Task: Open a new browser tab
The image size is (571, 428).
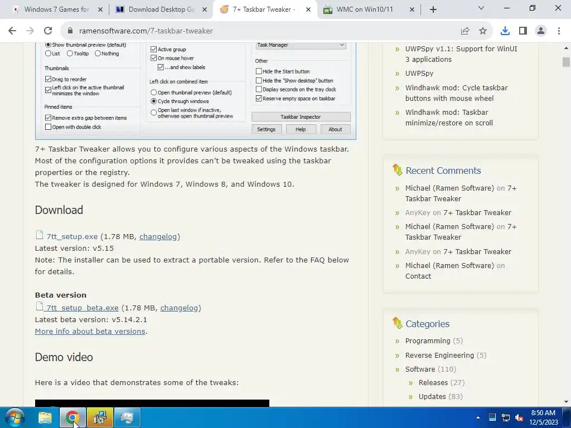Action: [433, 9]
